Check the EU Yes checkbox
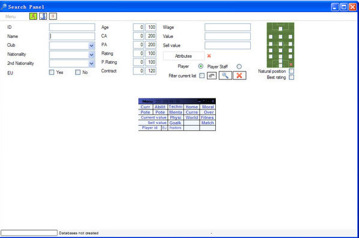Viewport: 359px width, 238px height. coord(52,72)
